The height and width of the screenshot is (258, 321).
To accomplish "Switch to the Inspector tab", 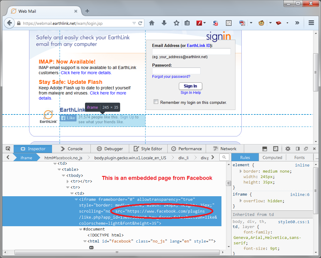I will tap(33, 149).
